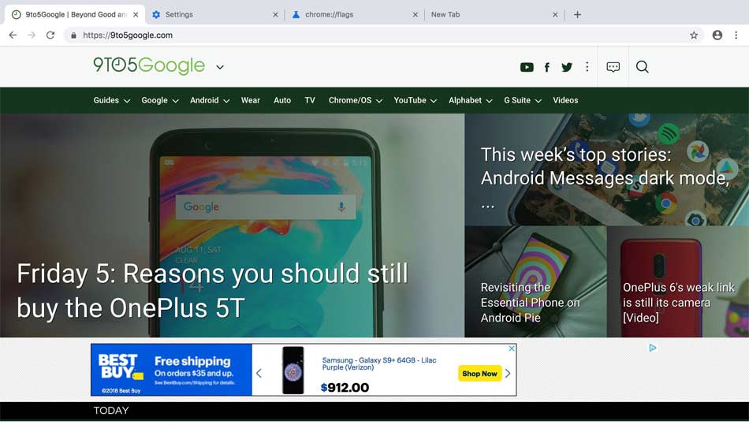Open the TV nav section
This screenshot has height=432, width=749.
pyautogui.click(x=310, y=100)
